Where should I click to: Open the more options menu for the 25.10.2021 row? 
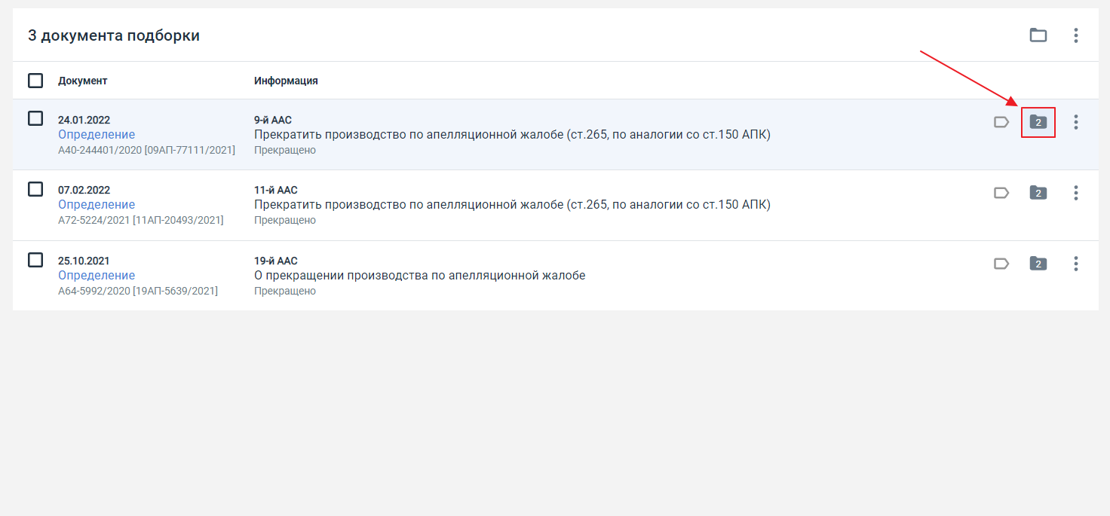coord(1076,264)
